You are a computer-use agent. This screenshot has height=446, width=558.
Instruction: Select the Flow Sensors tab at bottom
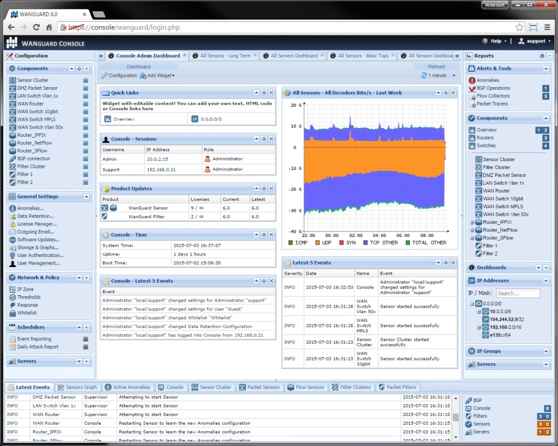point(306,387)
